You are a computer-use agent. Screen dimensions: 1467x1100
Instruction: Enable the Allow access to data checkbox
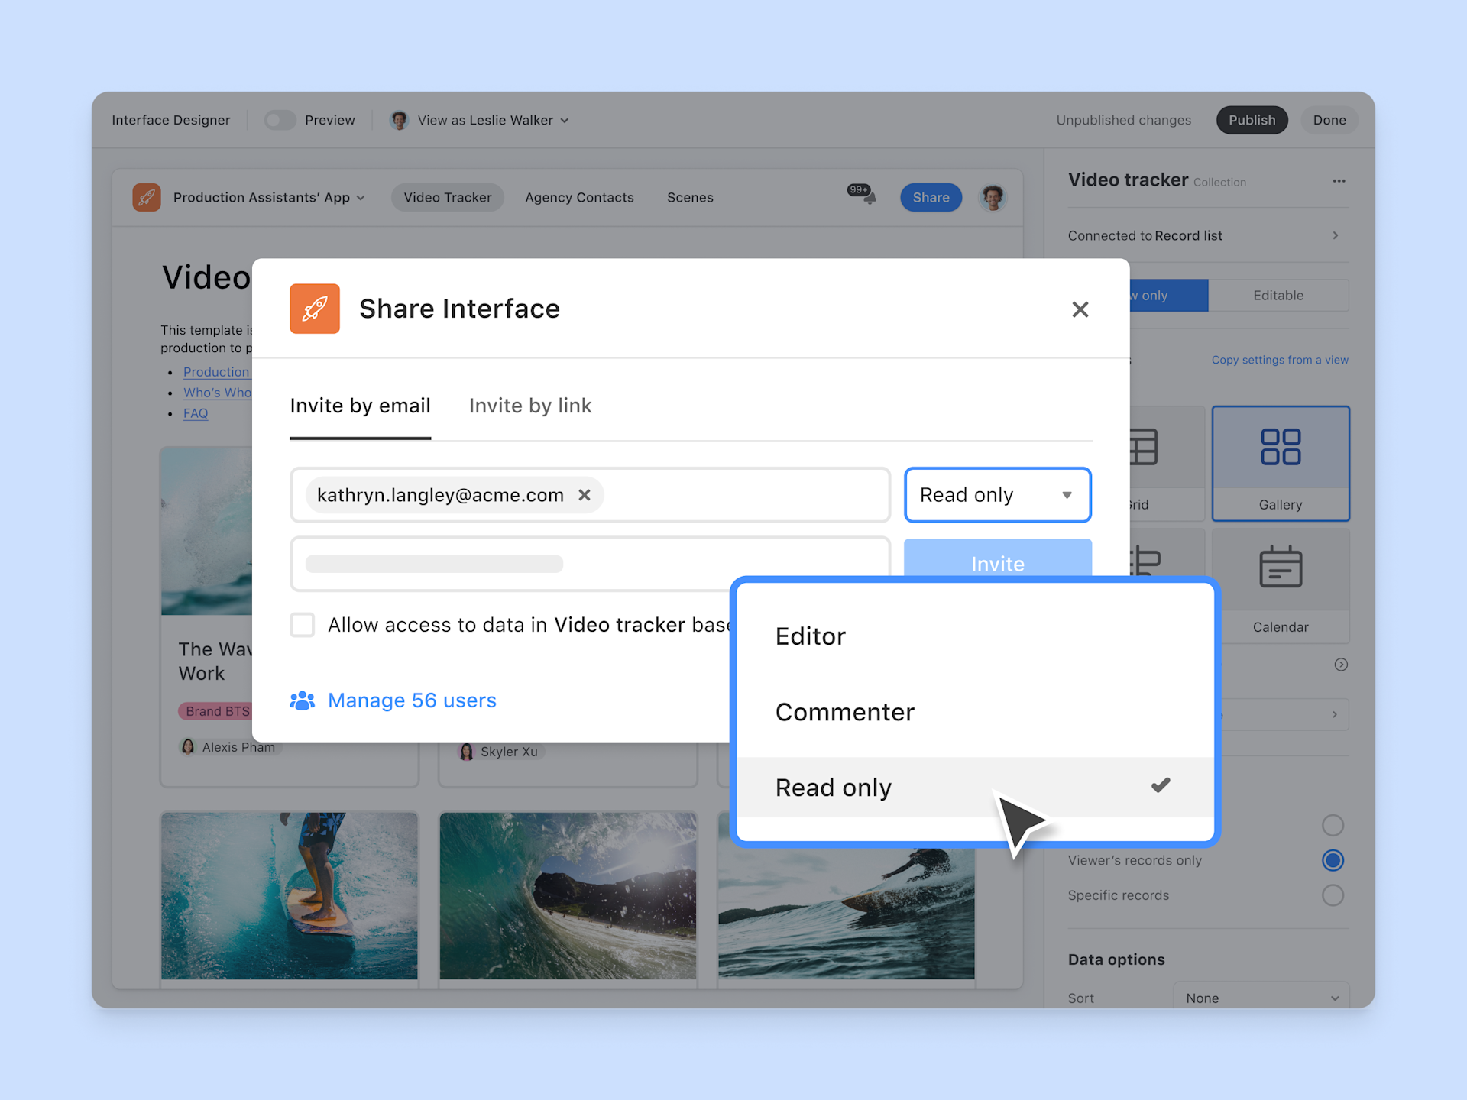[302, 624]
